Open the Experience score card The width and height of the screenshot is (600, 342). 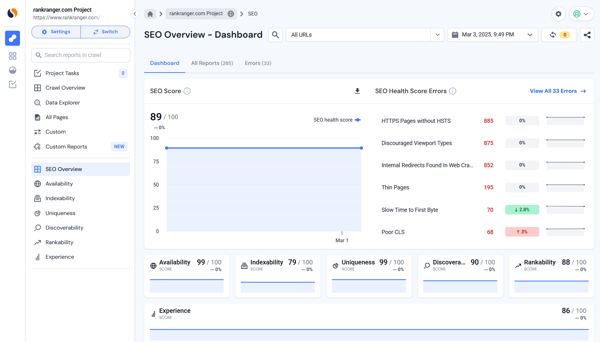click(x=369, y=323)
